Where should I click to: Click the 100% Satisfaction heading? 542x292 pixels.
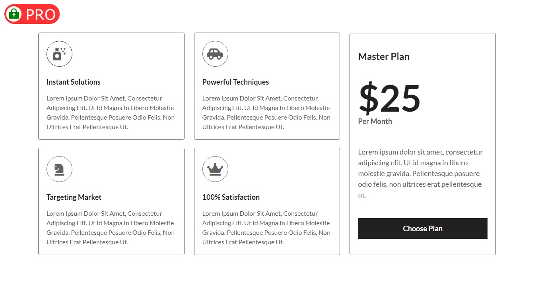coord(231,197)
